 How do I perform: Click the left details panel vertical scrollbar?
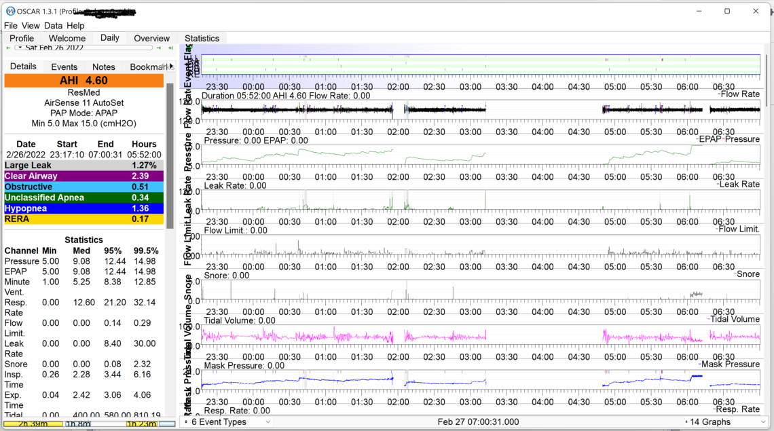coord(170,156)
